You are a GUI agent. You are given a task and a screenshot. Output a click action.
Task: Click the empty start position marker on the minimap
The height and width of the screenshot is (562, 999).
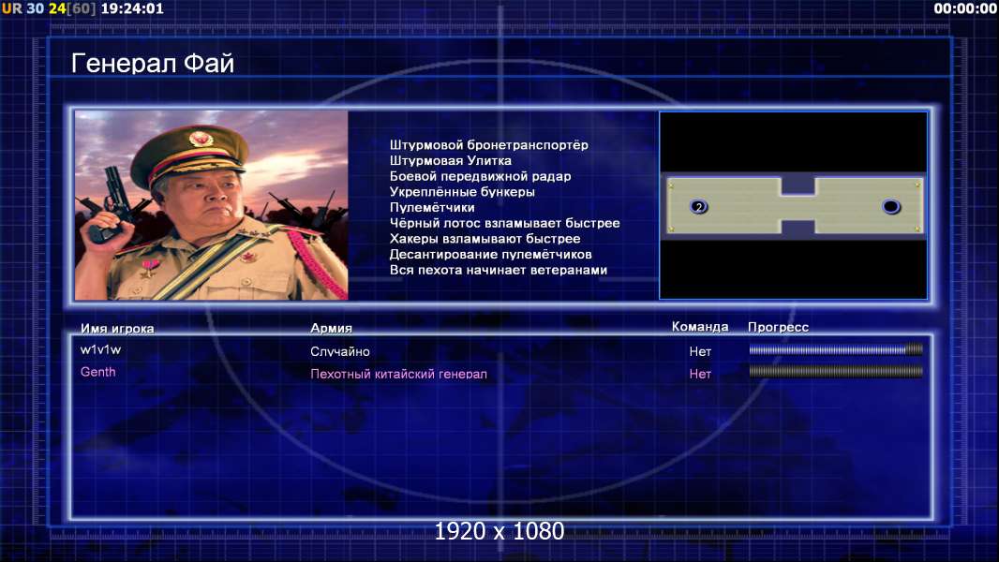point(890,206)
